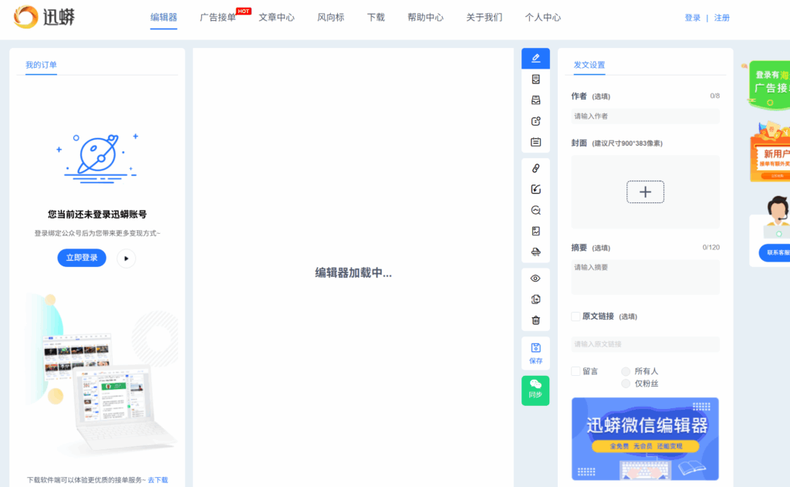Open the 广告接单 nav tab
Screen dimensions: 790x487
click(x=218, y=18)
